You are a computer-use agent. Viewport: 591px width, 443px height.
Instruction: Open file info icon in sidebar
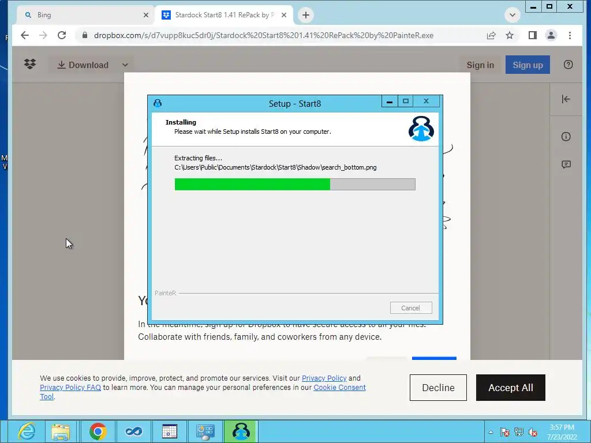pos(566,136)
